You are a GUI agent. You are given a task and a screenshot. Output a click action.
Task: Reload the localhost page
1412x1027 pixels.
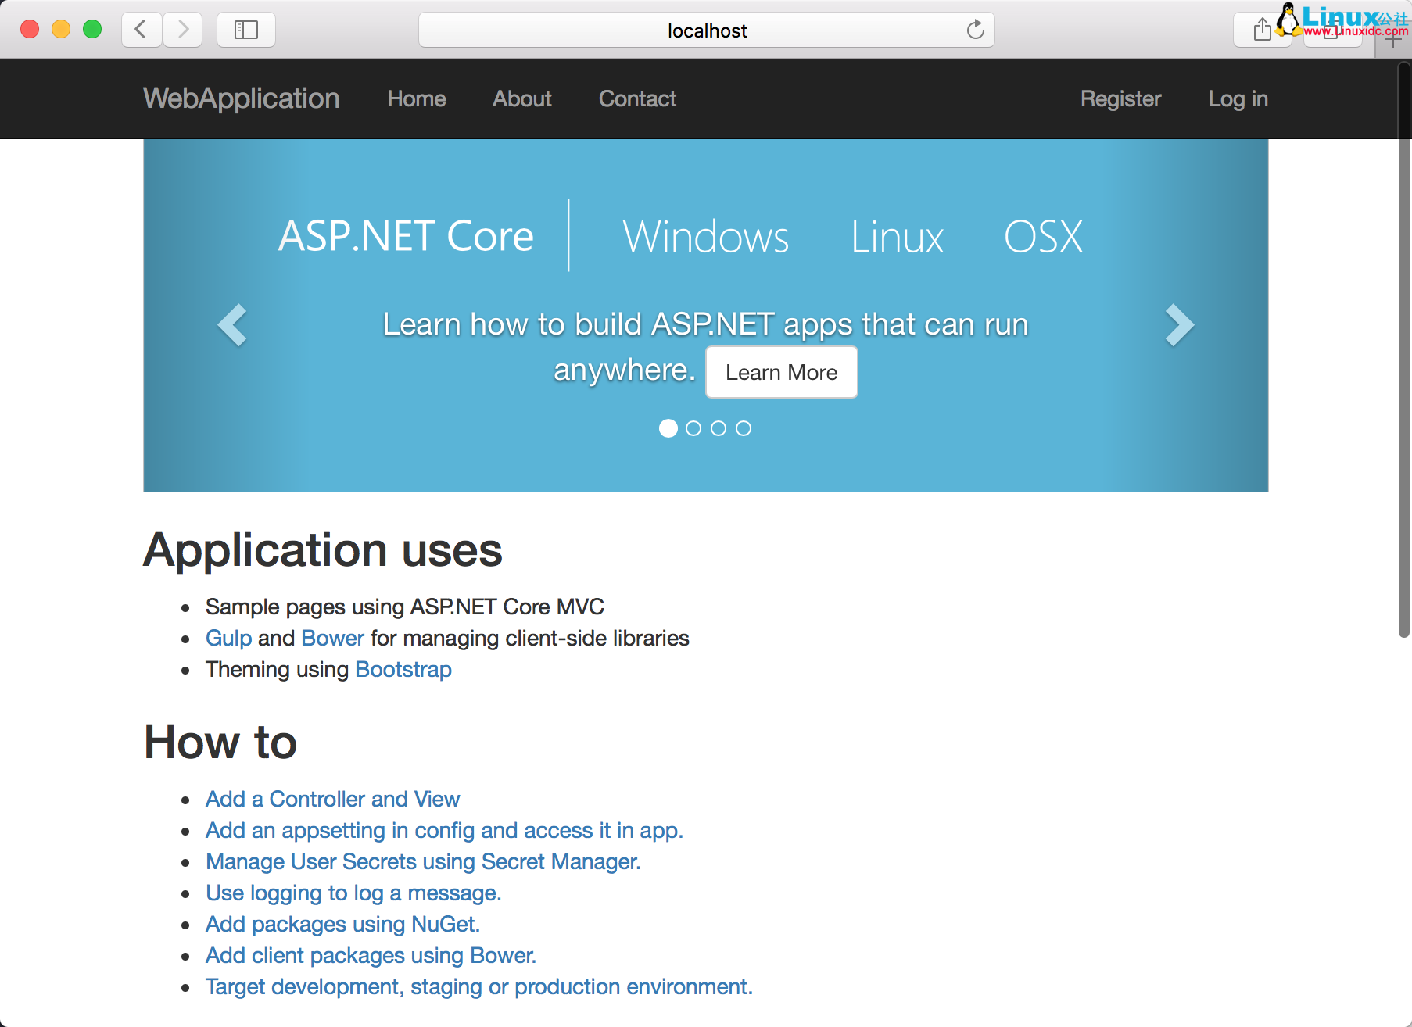coord(975,30)
